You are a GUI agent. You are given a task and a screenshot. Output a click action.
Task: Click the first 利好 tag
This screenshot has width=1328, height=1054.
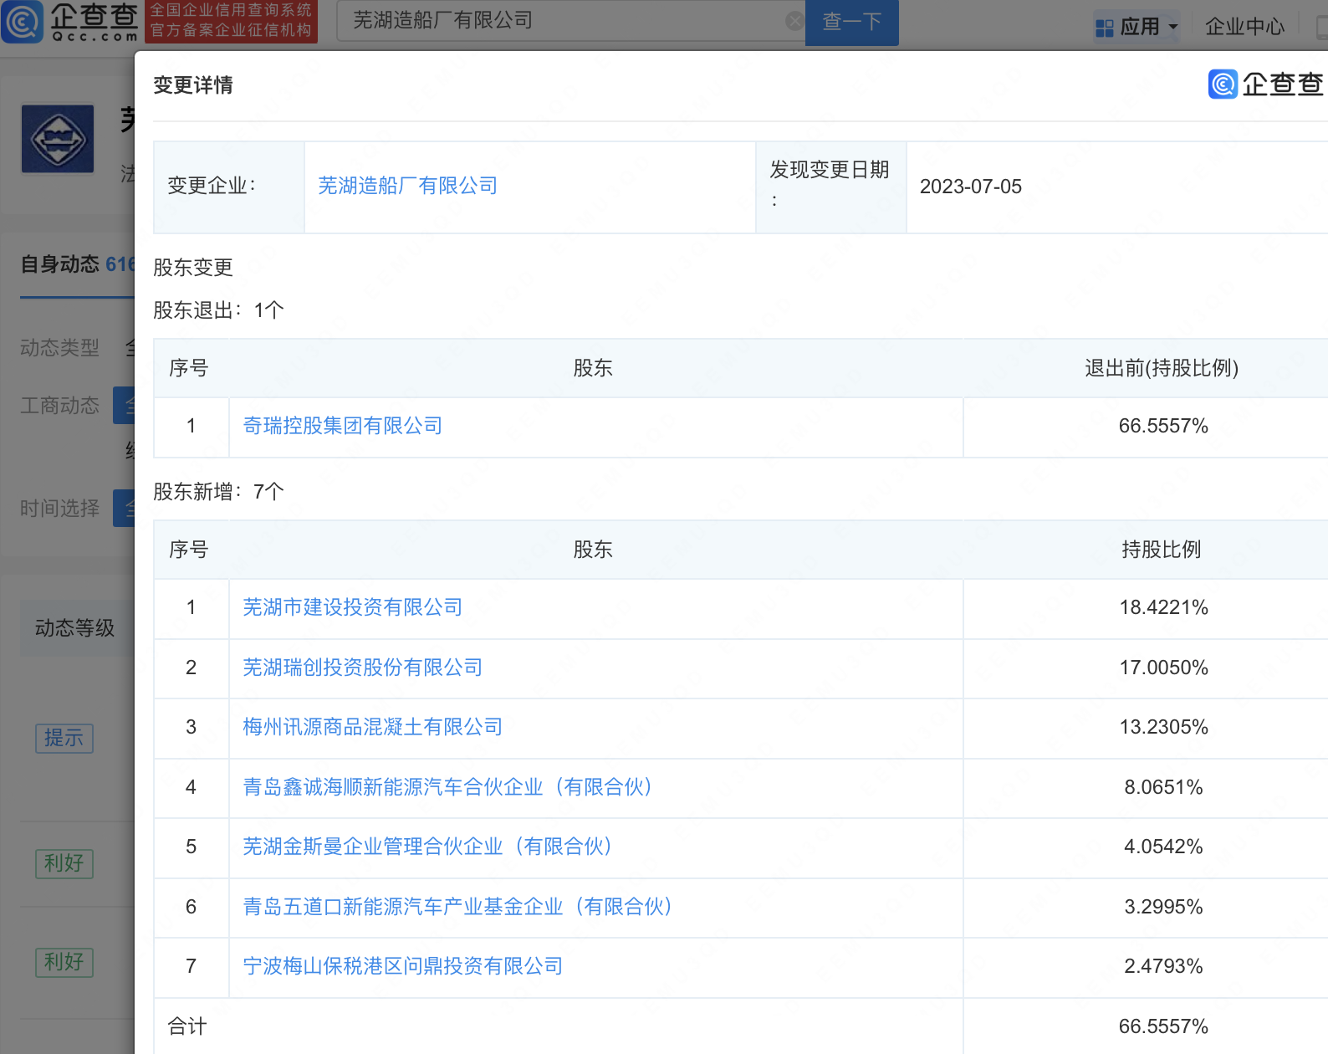coord(64,863)
